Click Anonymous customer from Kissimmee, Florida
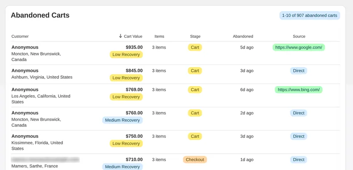Screen dimensions: 353x170 25,136
